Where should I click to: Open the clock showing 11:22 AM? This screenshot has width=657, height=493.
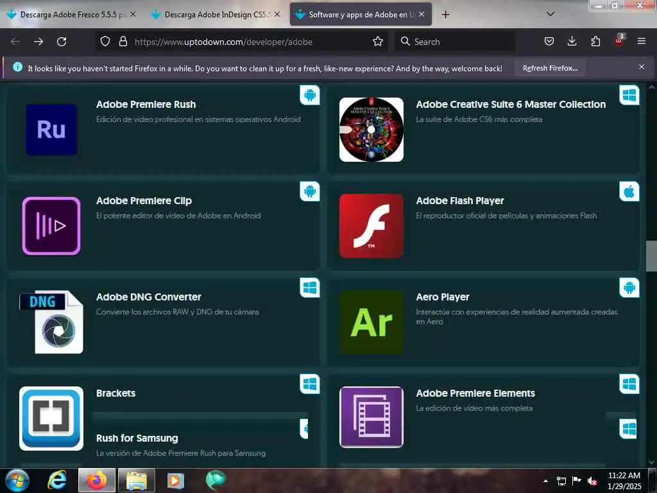[x=624, y=481]
